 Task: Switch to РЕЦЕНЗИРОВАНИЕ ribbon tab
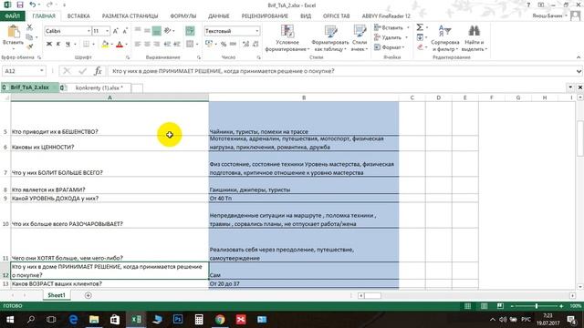265,16
